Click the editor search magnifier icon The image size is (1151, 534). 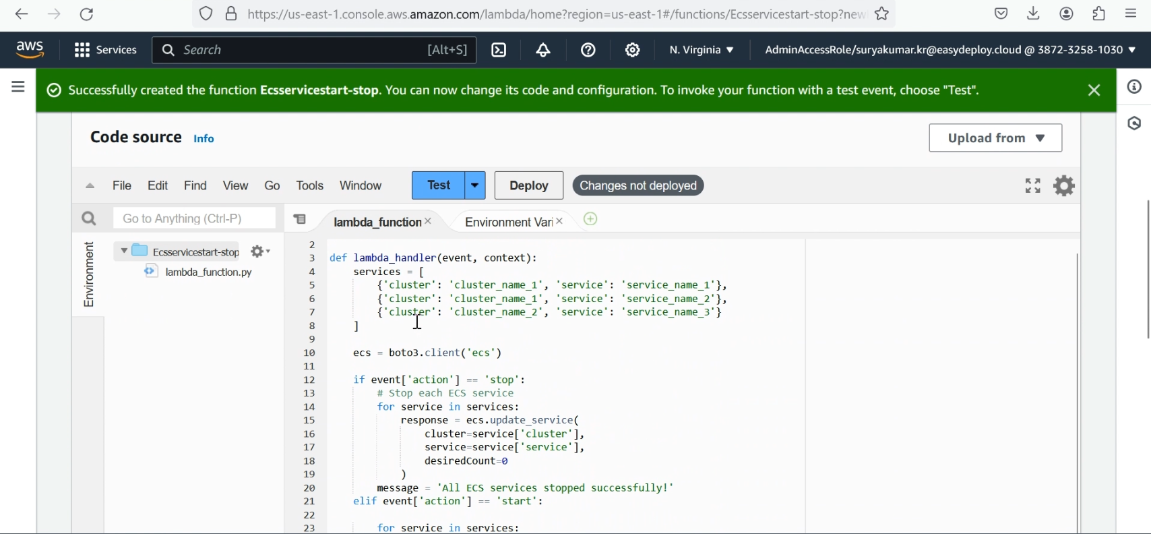pyautogui.click(x=89, y=218)
